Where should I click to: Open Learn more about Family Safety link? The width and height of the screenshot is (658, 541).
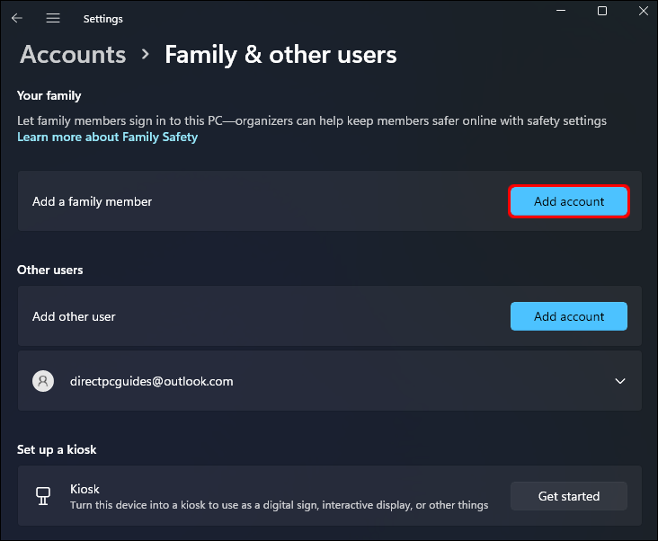tap(107, 137)
